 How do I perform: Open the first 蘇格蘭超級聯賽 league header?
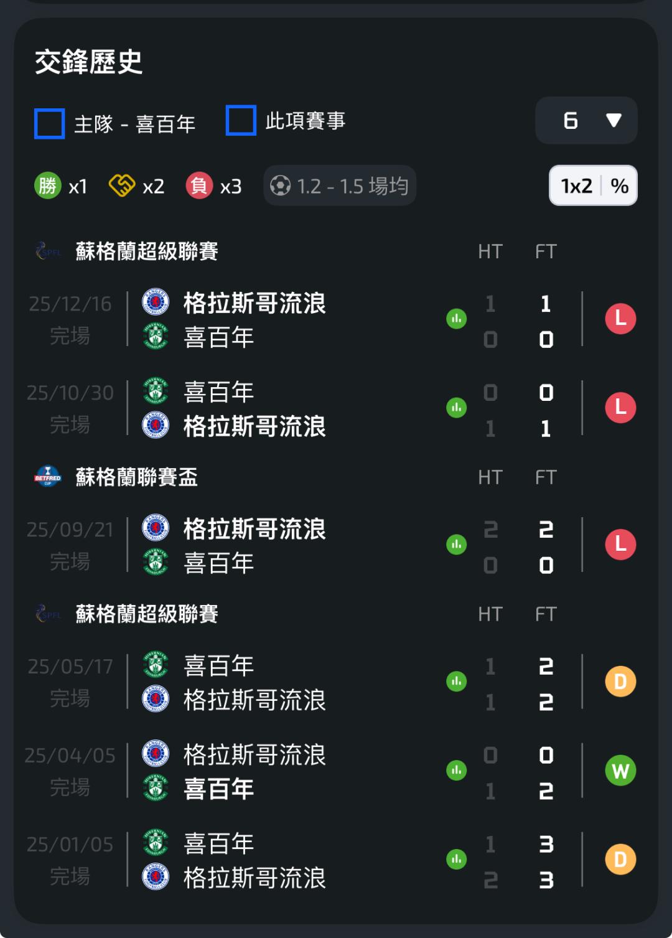(x=146, y=251)
